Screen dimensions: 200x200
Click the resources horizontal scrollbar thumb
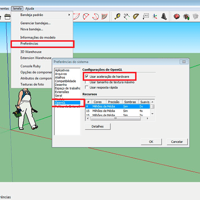(116, 119)
